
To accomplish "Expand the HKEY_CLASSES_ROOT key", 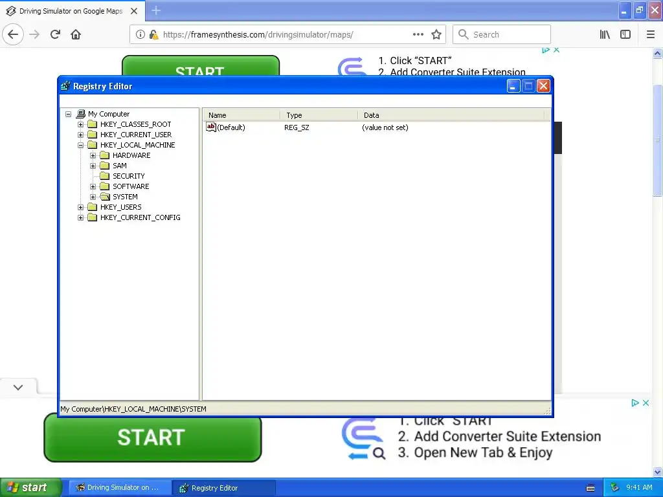I will click(80, 124).
